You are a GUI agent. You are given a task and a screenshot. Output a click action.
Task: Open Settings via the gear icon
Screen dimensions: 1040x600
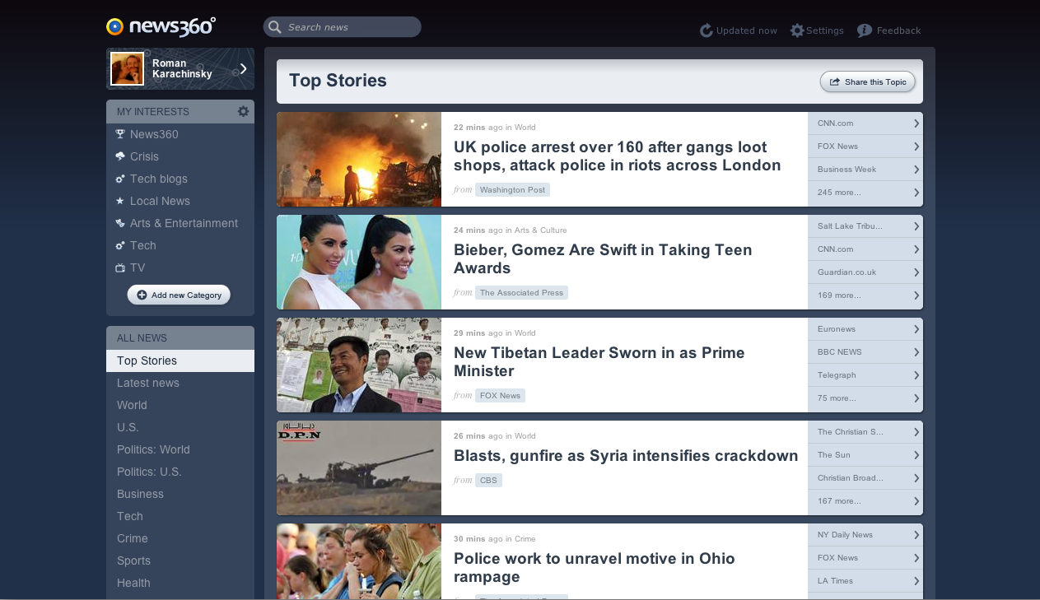coord(797,30)
